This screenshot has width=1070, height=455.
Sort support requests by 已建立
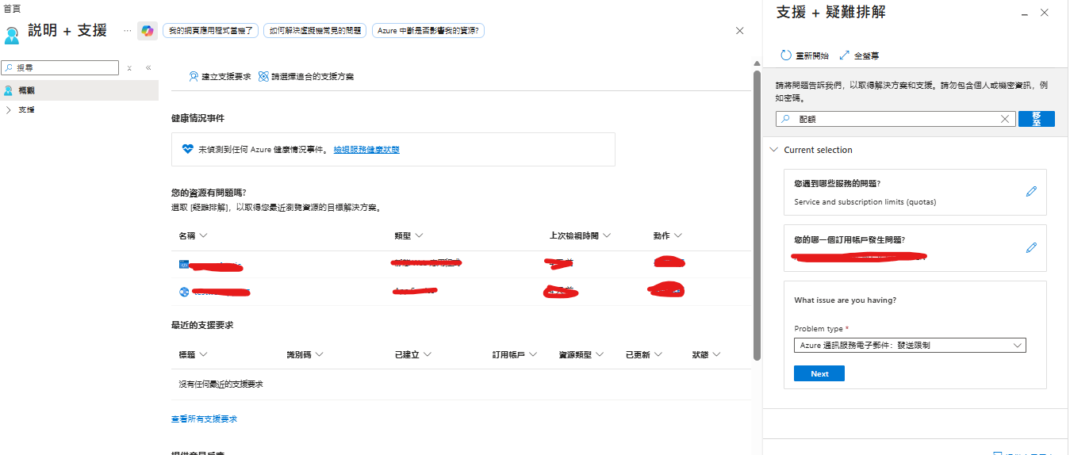coord(412,354)
